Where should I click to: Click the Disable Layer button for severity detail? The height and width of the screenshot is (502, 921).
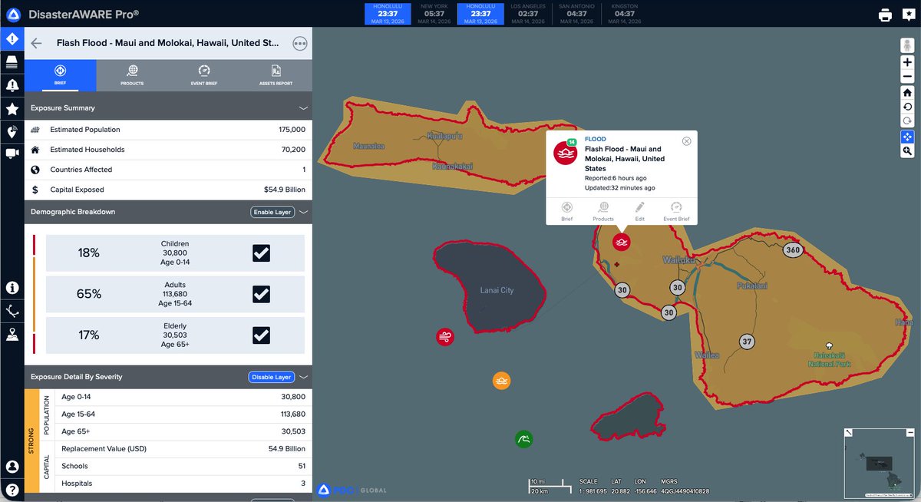(271, 377)
